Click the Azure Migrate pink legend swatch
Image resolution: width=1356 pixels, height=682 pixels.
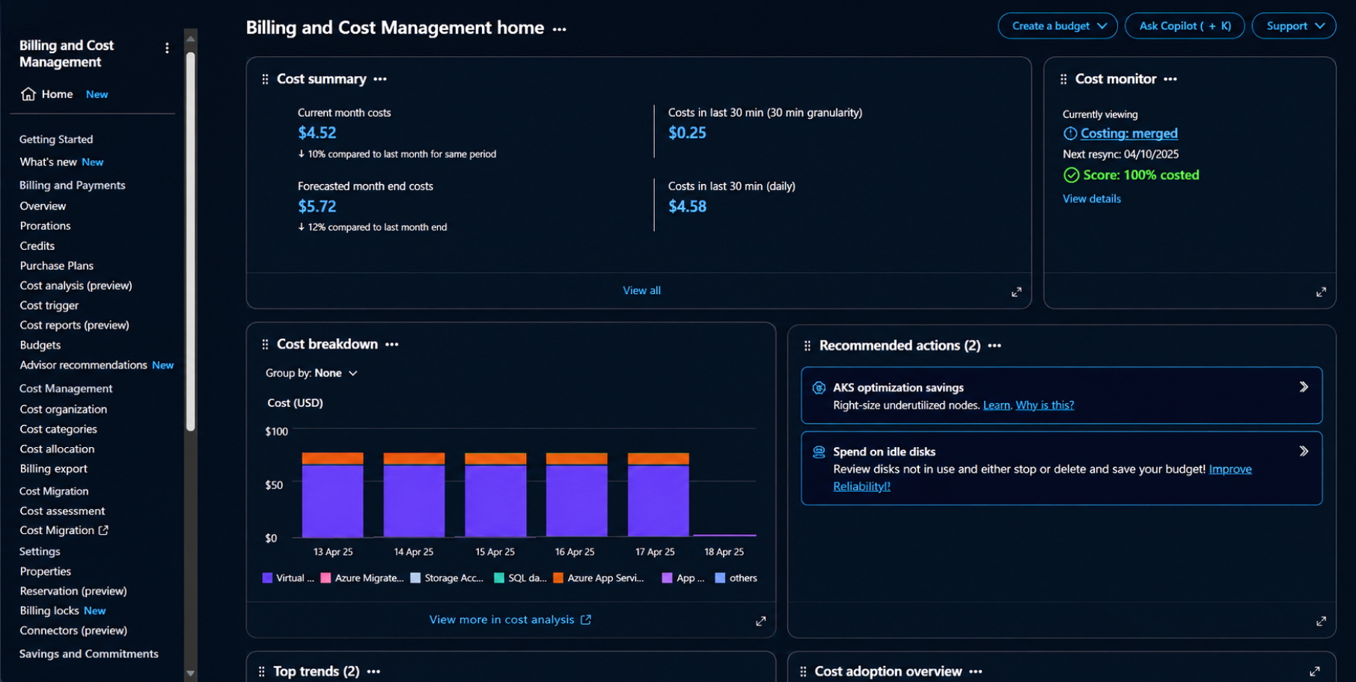(x=326, y=578)
